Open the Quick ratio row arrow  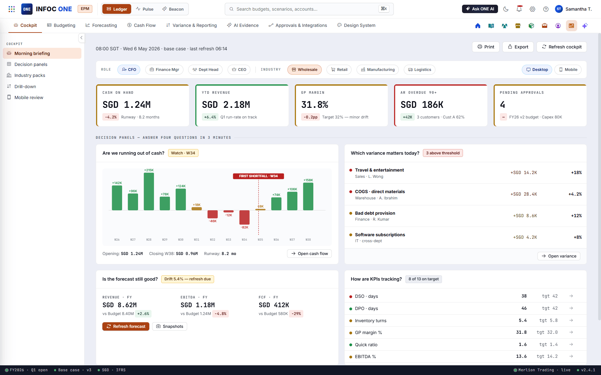coord(571,345)
